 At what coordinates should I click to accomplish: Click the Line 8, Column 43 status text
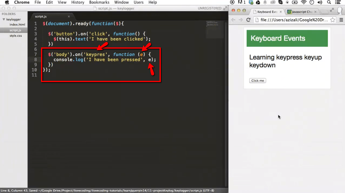point(14,191)
